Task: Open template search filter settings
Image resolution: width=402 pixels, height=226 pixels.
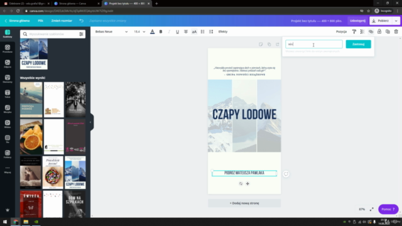Action: (x=81, y=34)
